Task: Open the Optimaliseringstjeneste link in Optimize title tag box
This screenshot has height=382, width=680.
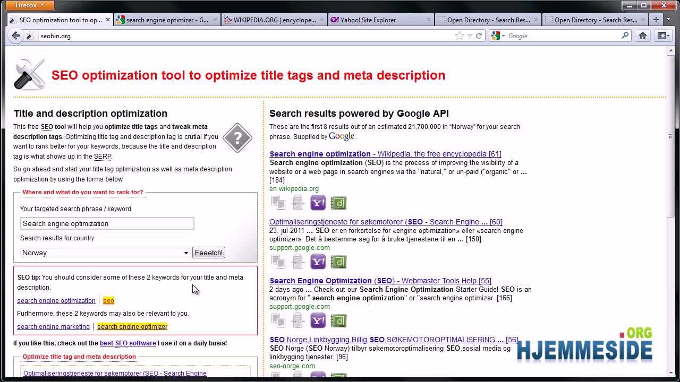Action: pos(115,374)
